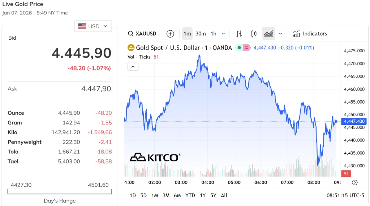Expand the chart style options chevron
Viewport: 370px width, 206px height.
[x=280, y=34]
